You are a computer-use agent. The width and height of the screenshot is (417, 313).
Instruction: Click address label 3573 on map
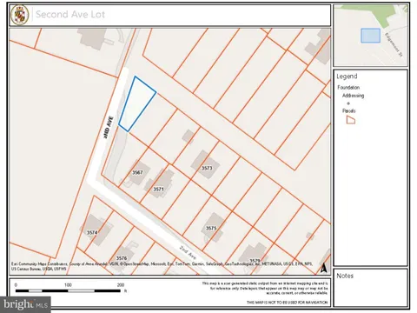(x=207, y=168)
